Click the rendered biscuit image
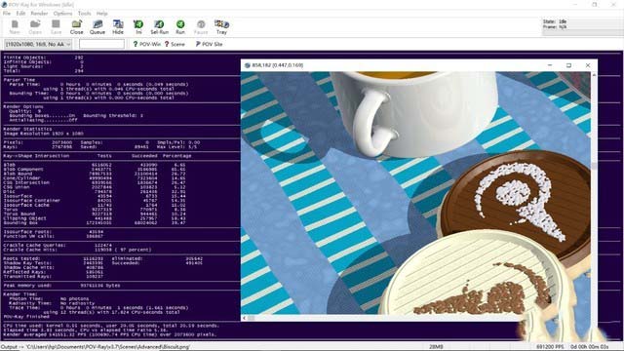The height and width of the screenshot is (351, 624). (x=416, y=193)
